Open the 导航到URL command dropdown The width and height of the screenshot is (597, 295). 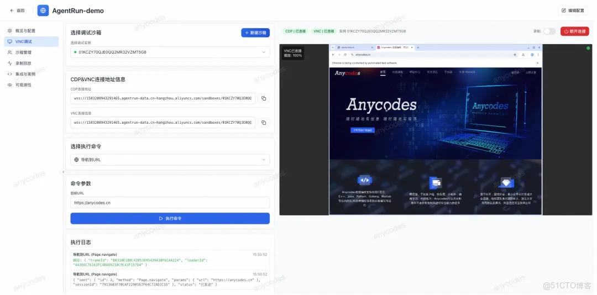(170, 160)
